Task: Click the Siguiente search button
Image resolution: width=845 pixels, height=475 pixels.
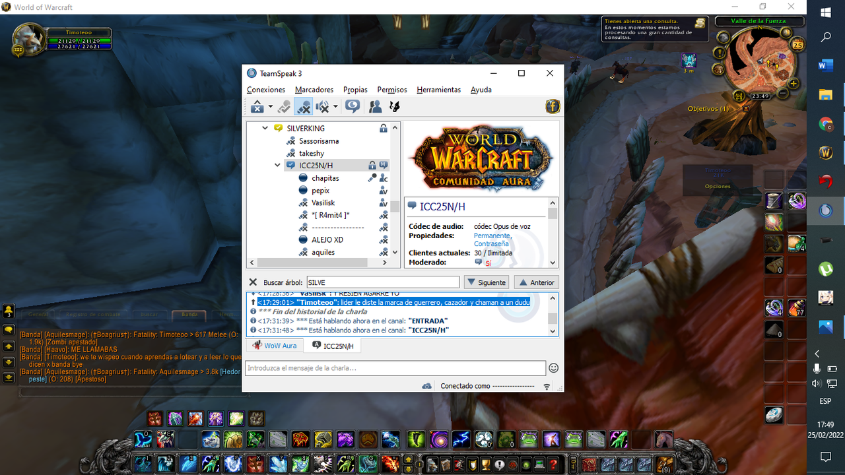Action: [487, 282]
